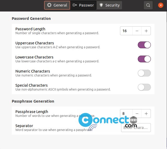Viewport: 167px width, 149px height.
Task: Switch to the Password tab
Action: 83,5
